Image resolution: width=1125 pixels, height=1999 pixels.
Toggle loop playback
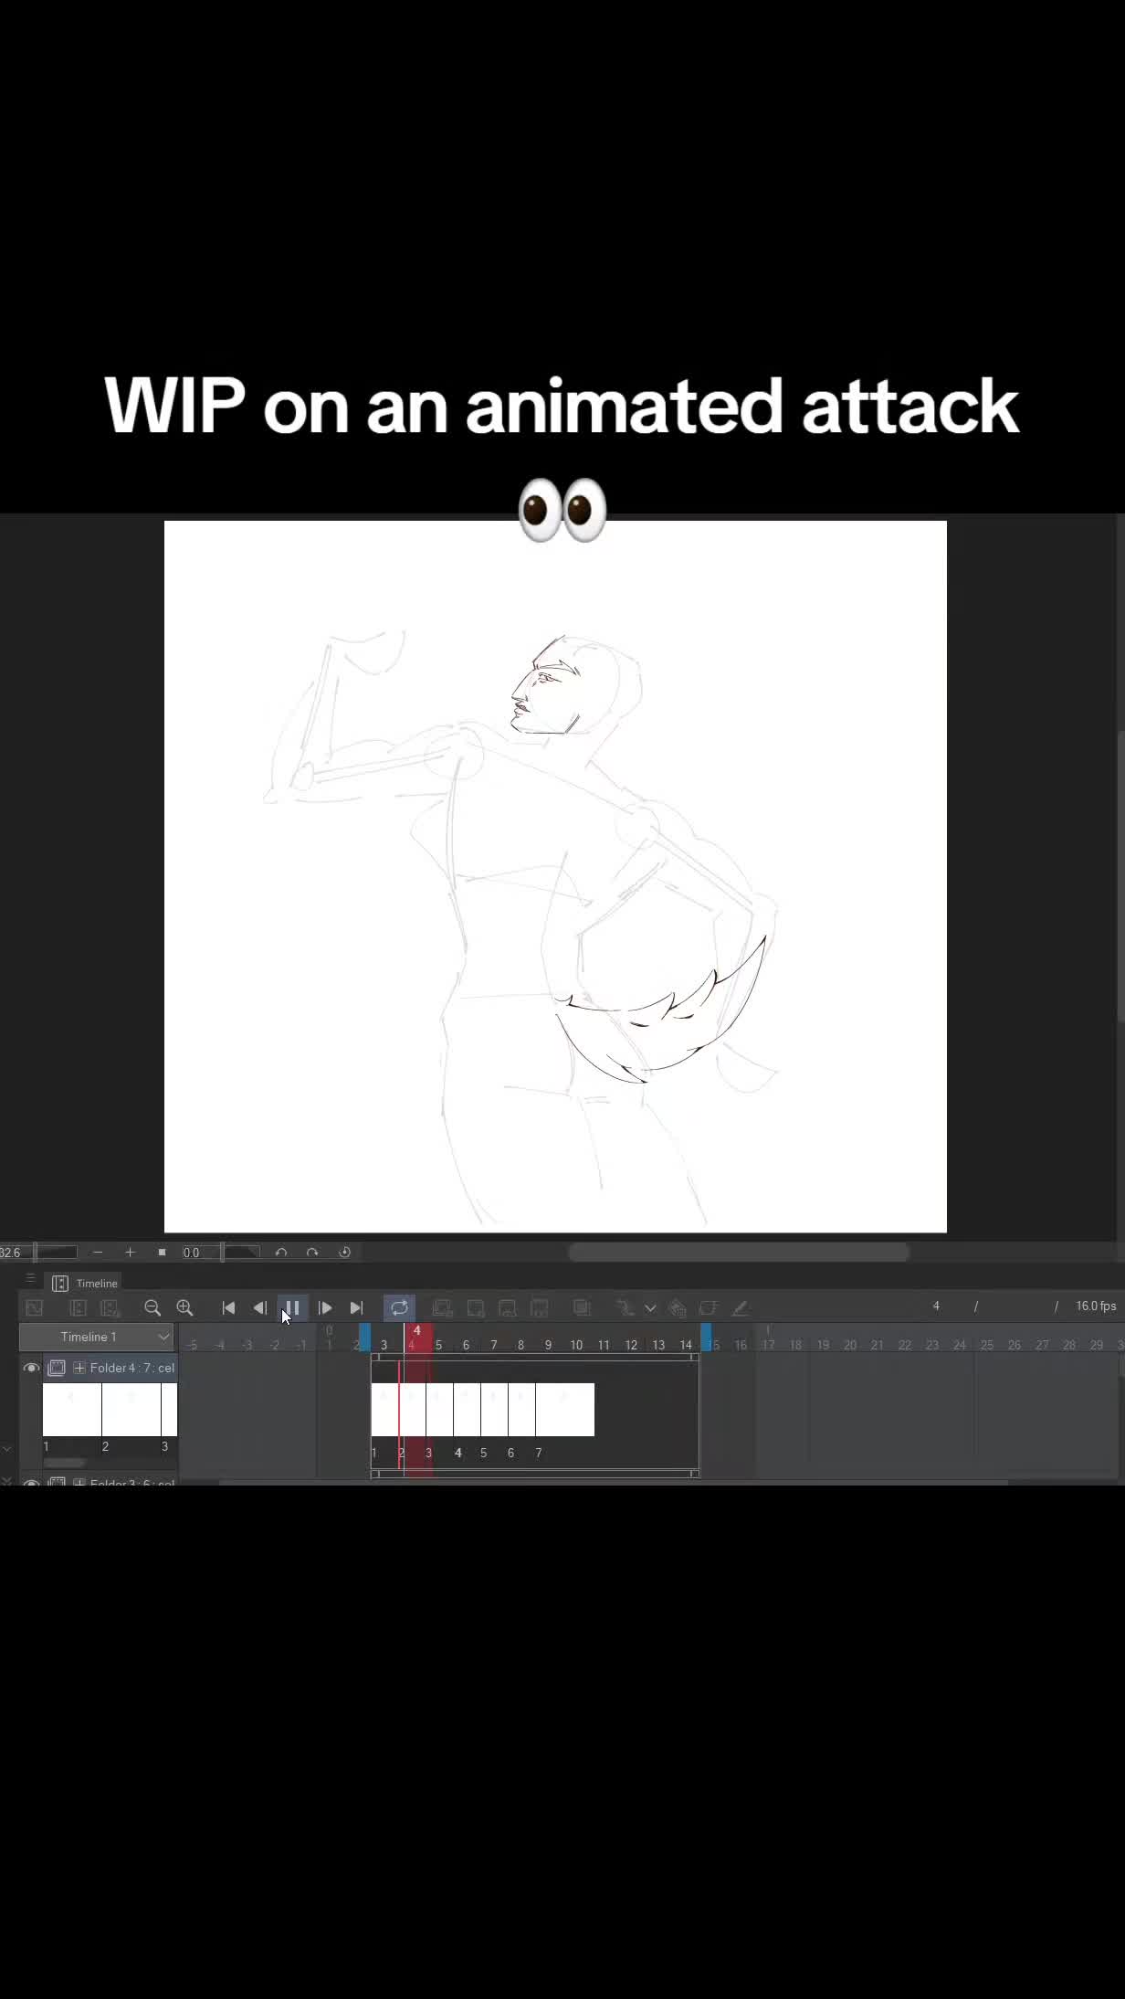click(x=399, y=1308)
